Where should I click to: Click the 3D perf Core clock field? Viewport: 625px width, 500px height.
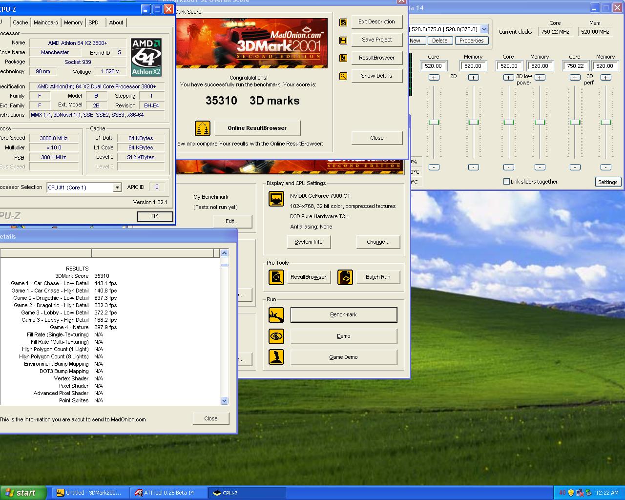coord(576,66)
